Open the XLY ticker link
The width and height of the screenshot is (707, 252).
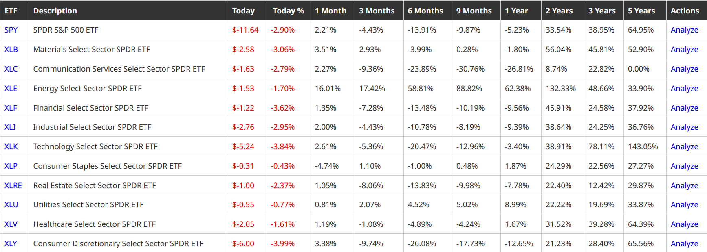11,244
